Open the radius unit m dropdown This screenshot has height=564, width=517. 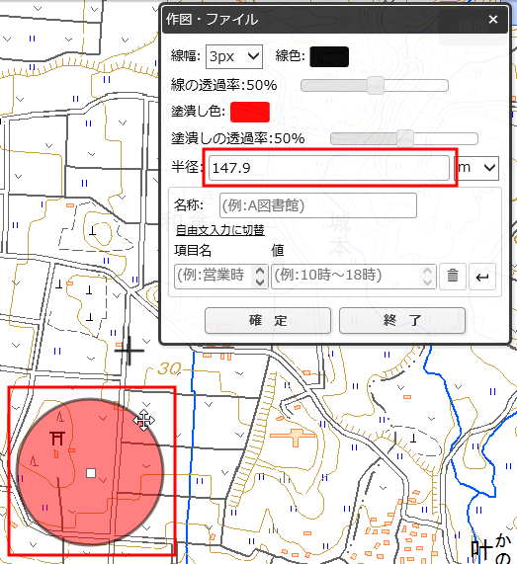pyautogui.click(x=476, y=168)
